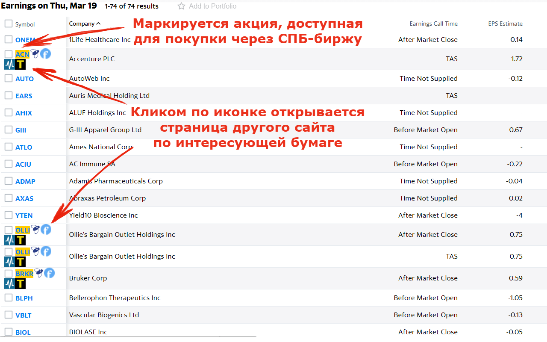Click the Earnings on Thu, Mar 19 heading
The image size is (547, 342).
click(x=49, y=6)
